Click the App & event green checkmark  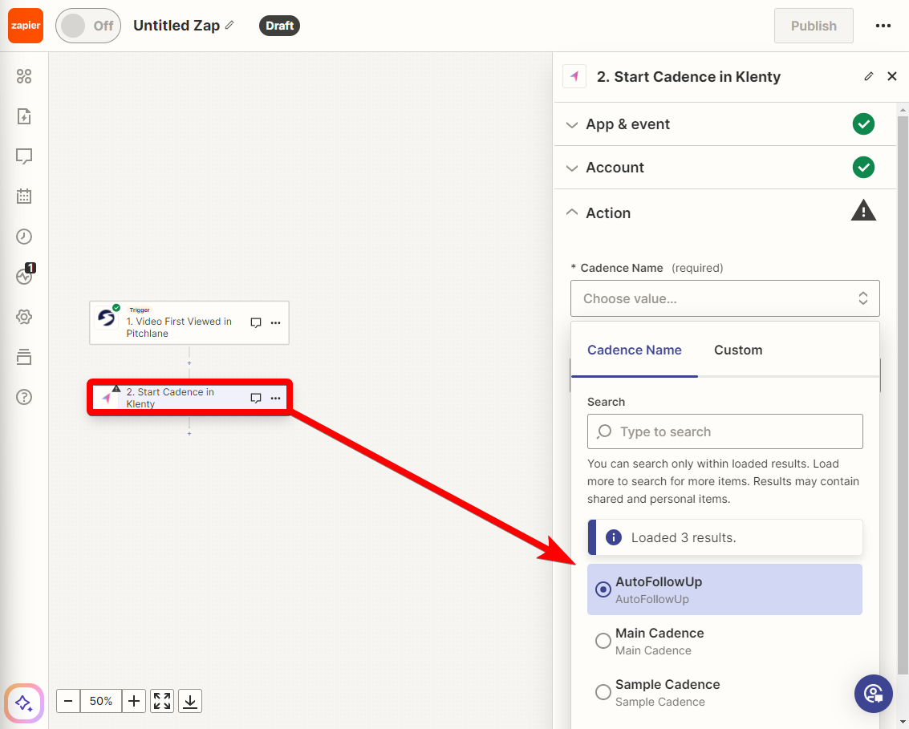863,124
